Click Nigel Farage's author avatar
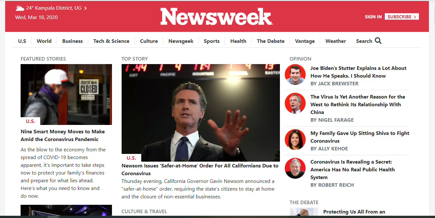Screen dimensions: 435x218 [x=295, y=103]
